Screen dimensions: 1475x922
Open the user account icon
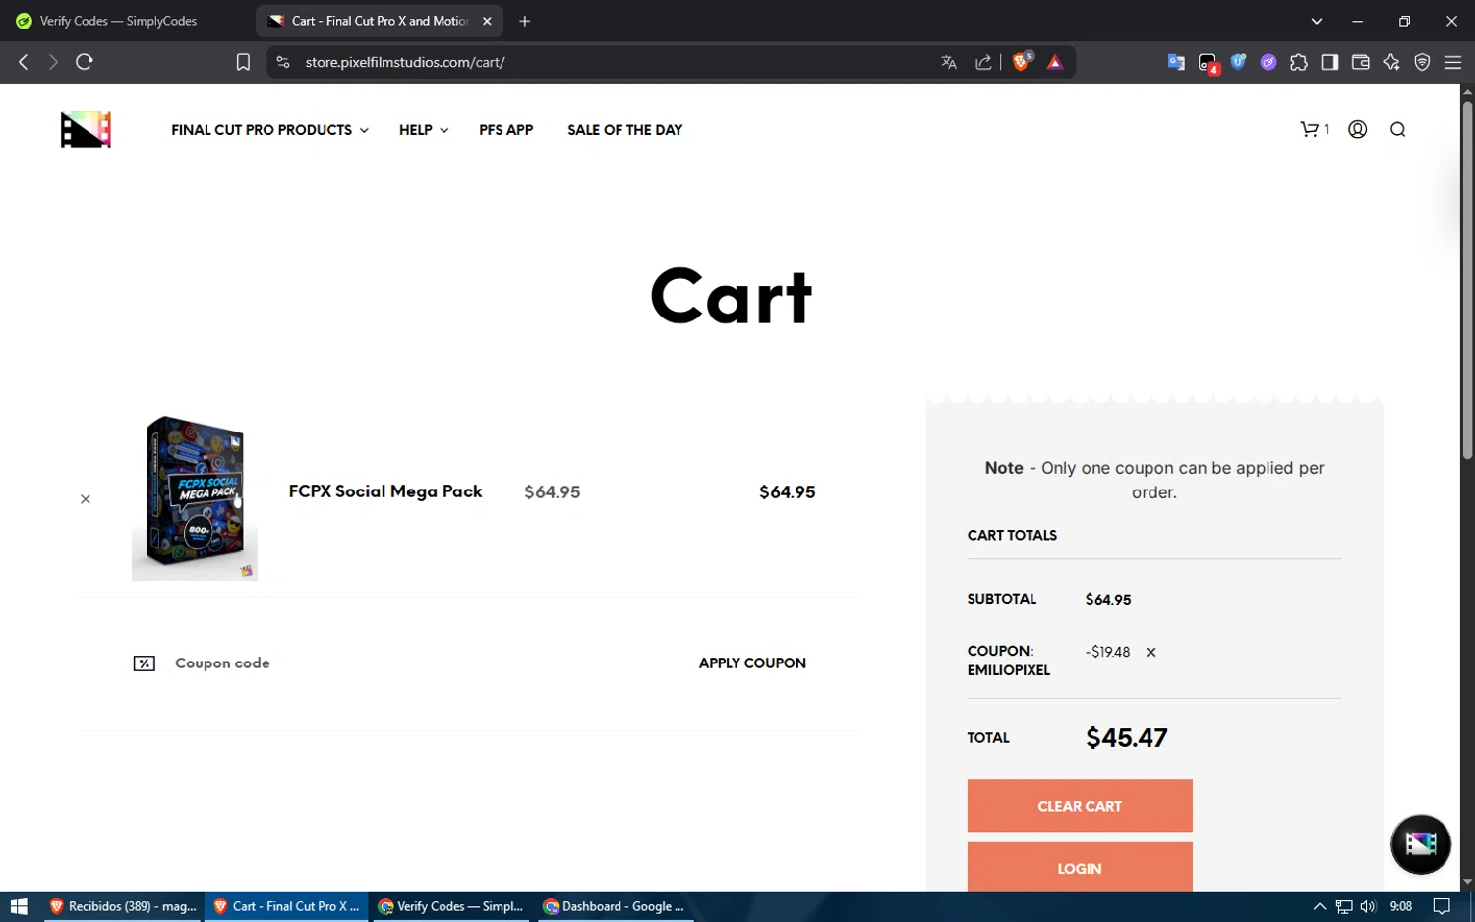tap(1357, 129)
